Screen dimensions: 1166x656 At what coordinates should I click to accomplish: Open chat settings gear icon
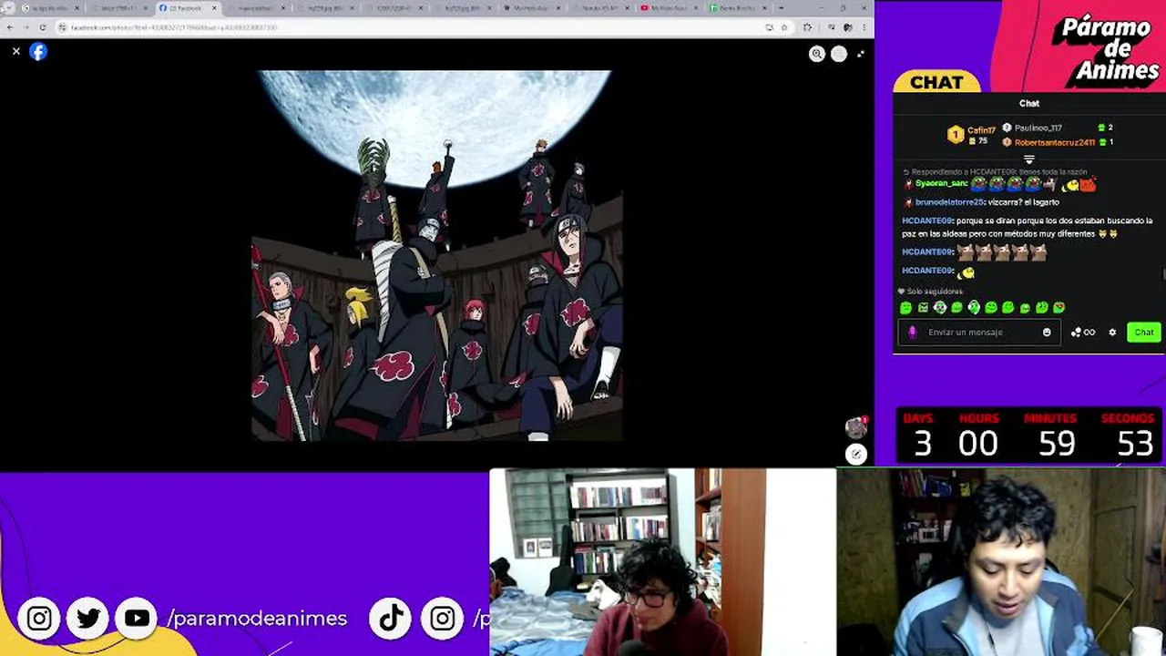pos(1112,333)
